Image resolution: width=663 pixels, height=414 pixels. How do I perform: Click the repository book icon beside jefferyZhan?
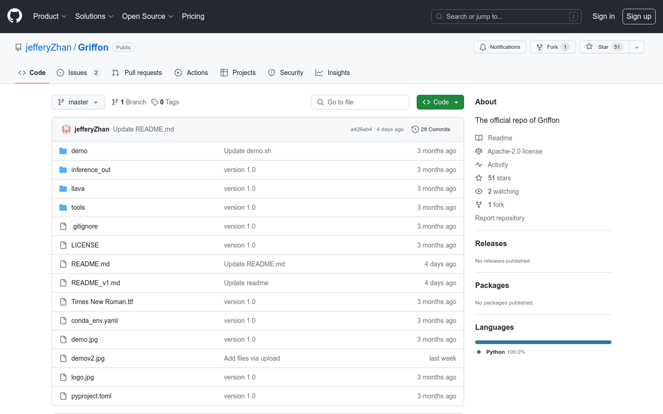[x=18, y=47]
